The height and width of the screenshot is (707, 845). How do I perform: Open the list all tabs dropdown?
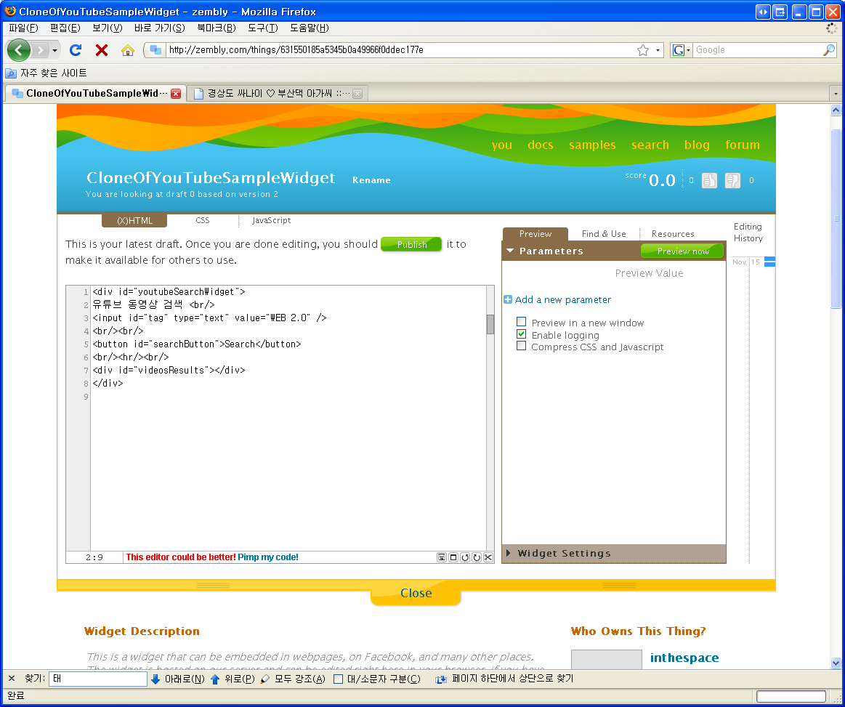pos(836,94)
